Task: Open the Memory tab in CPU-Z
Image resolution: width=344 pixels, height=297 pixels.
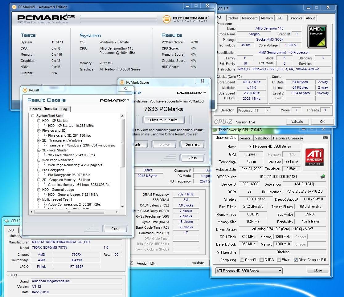Action: click(267, 18)
